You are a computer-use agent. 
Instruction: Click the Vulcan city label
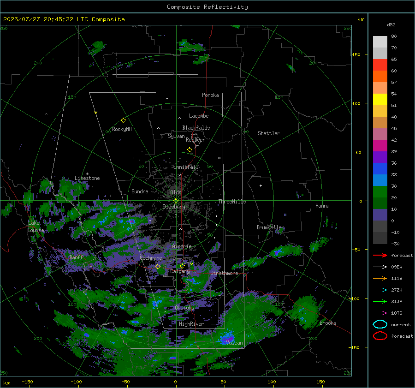click(x=234, y=343)
